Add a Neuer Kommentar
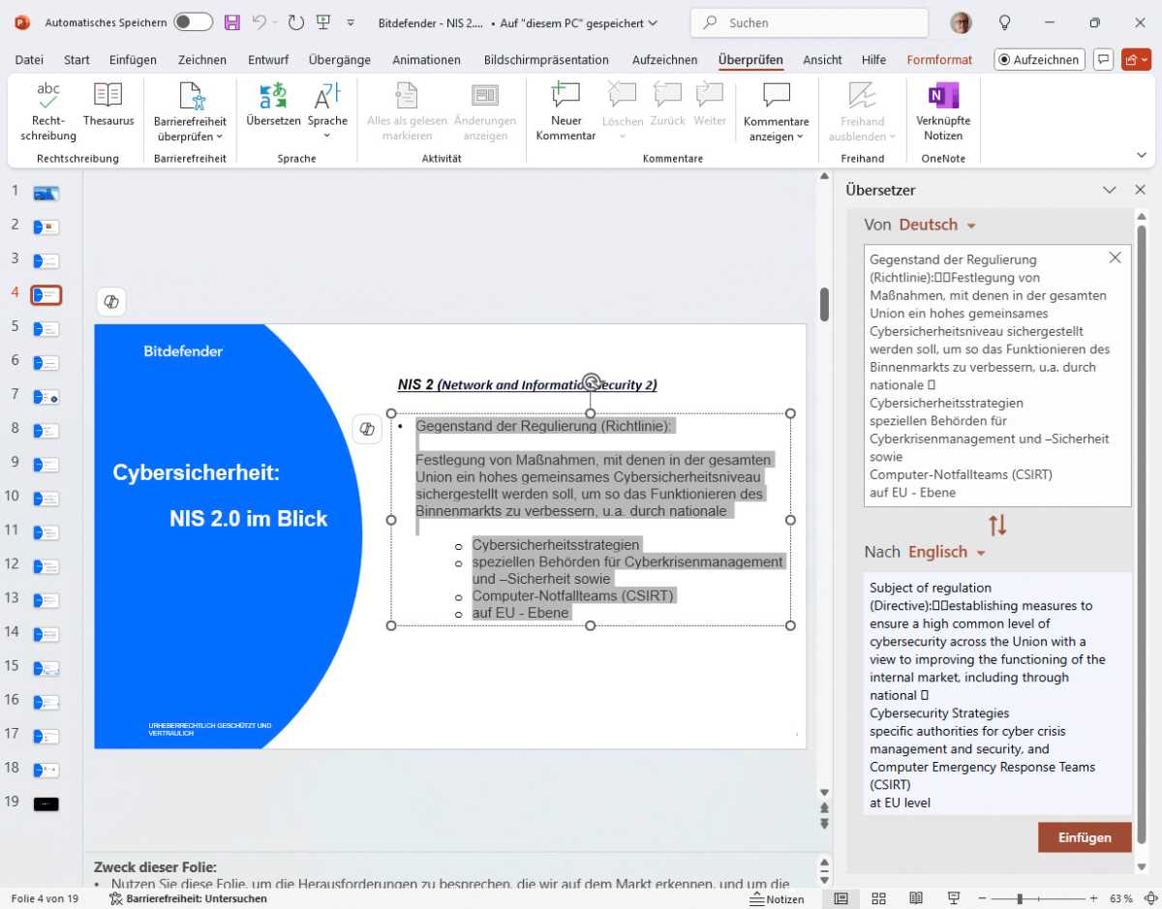The height and width of the screenshot is (909, 1162). (x=566, y=111)
